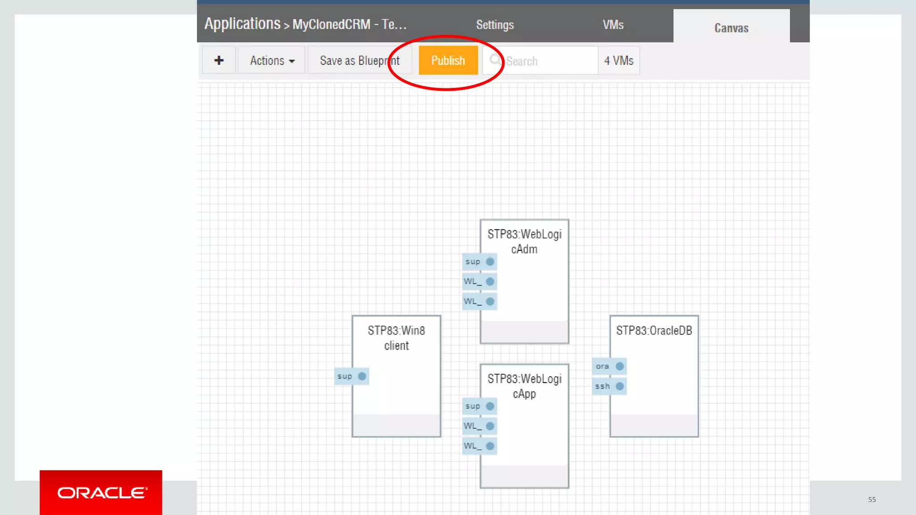The image size is (916, 515).
Task: Click the sup port dot on WebLogicAdm
Action: pos(490,262)
